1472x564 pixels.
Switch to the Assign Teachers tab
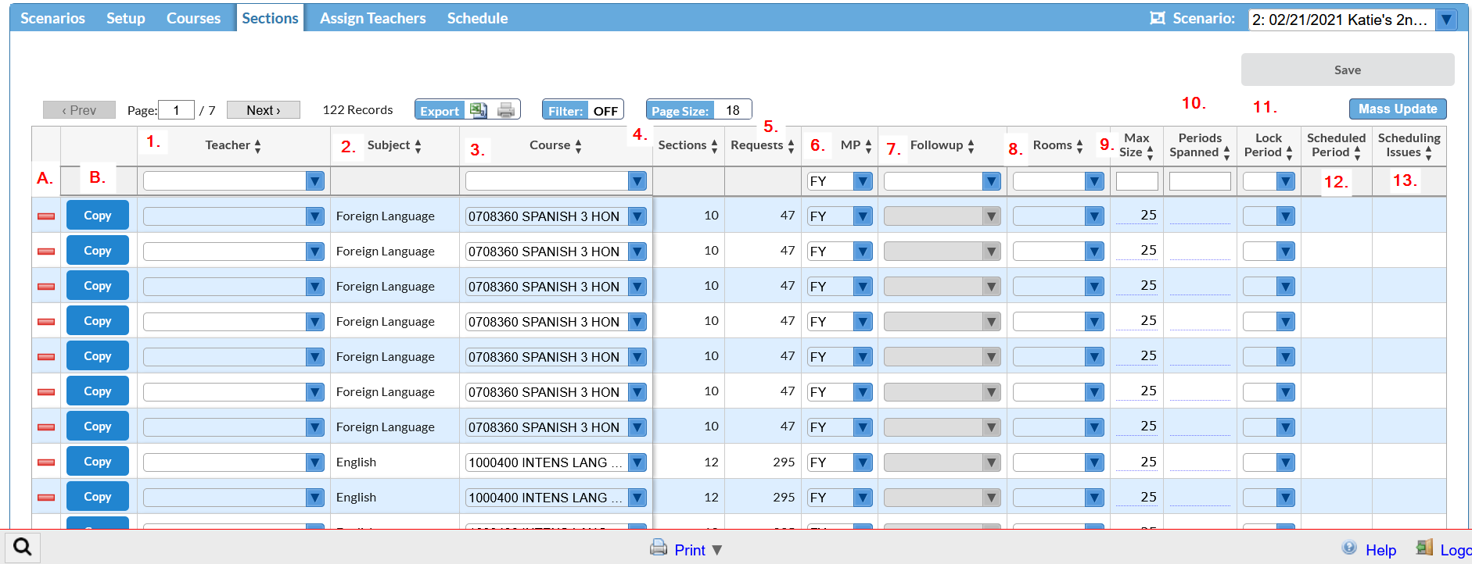coord(372,18)
